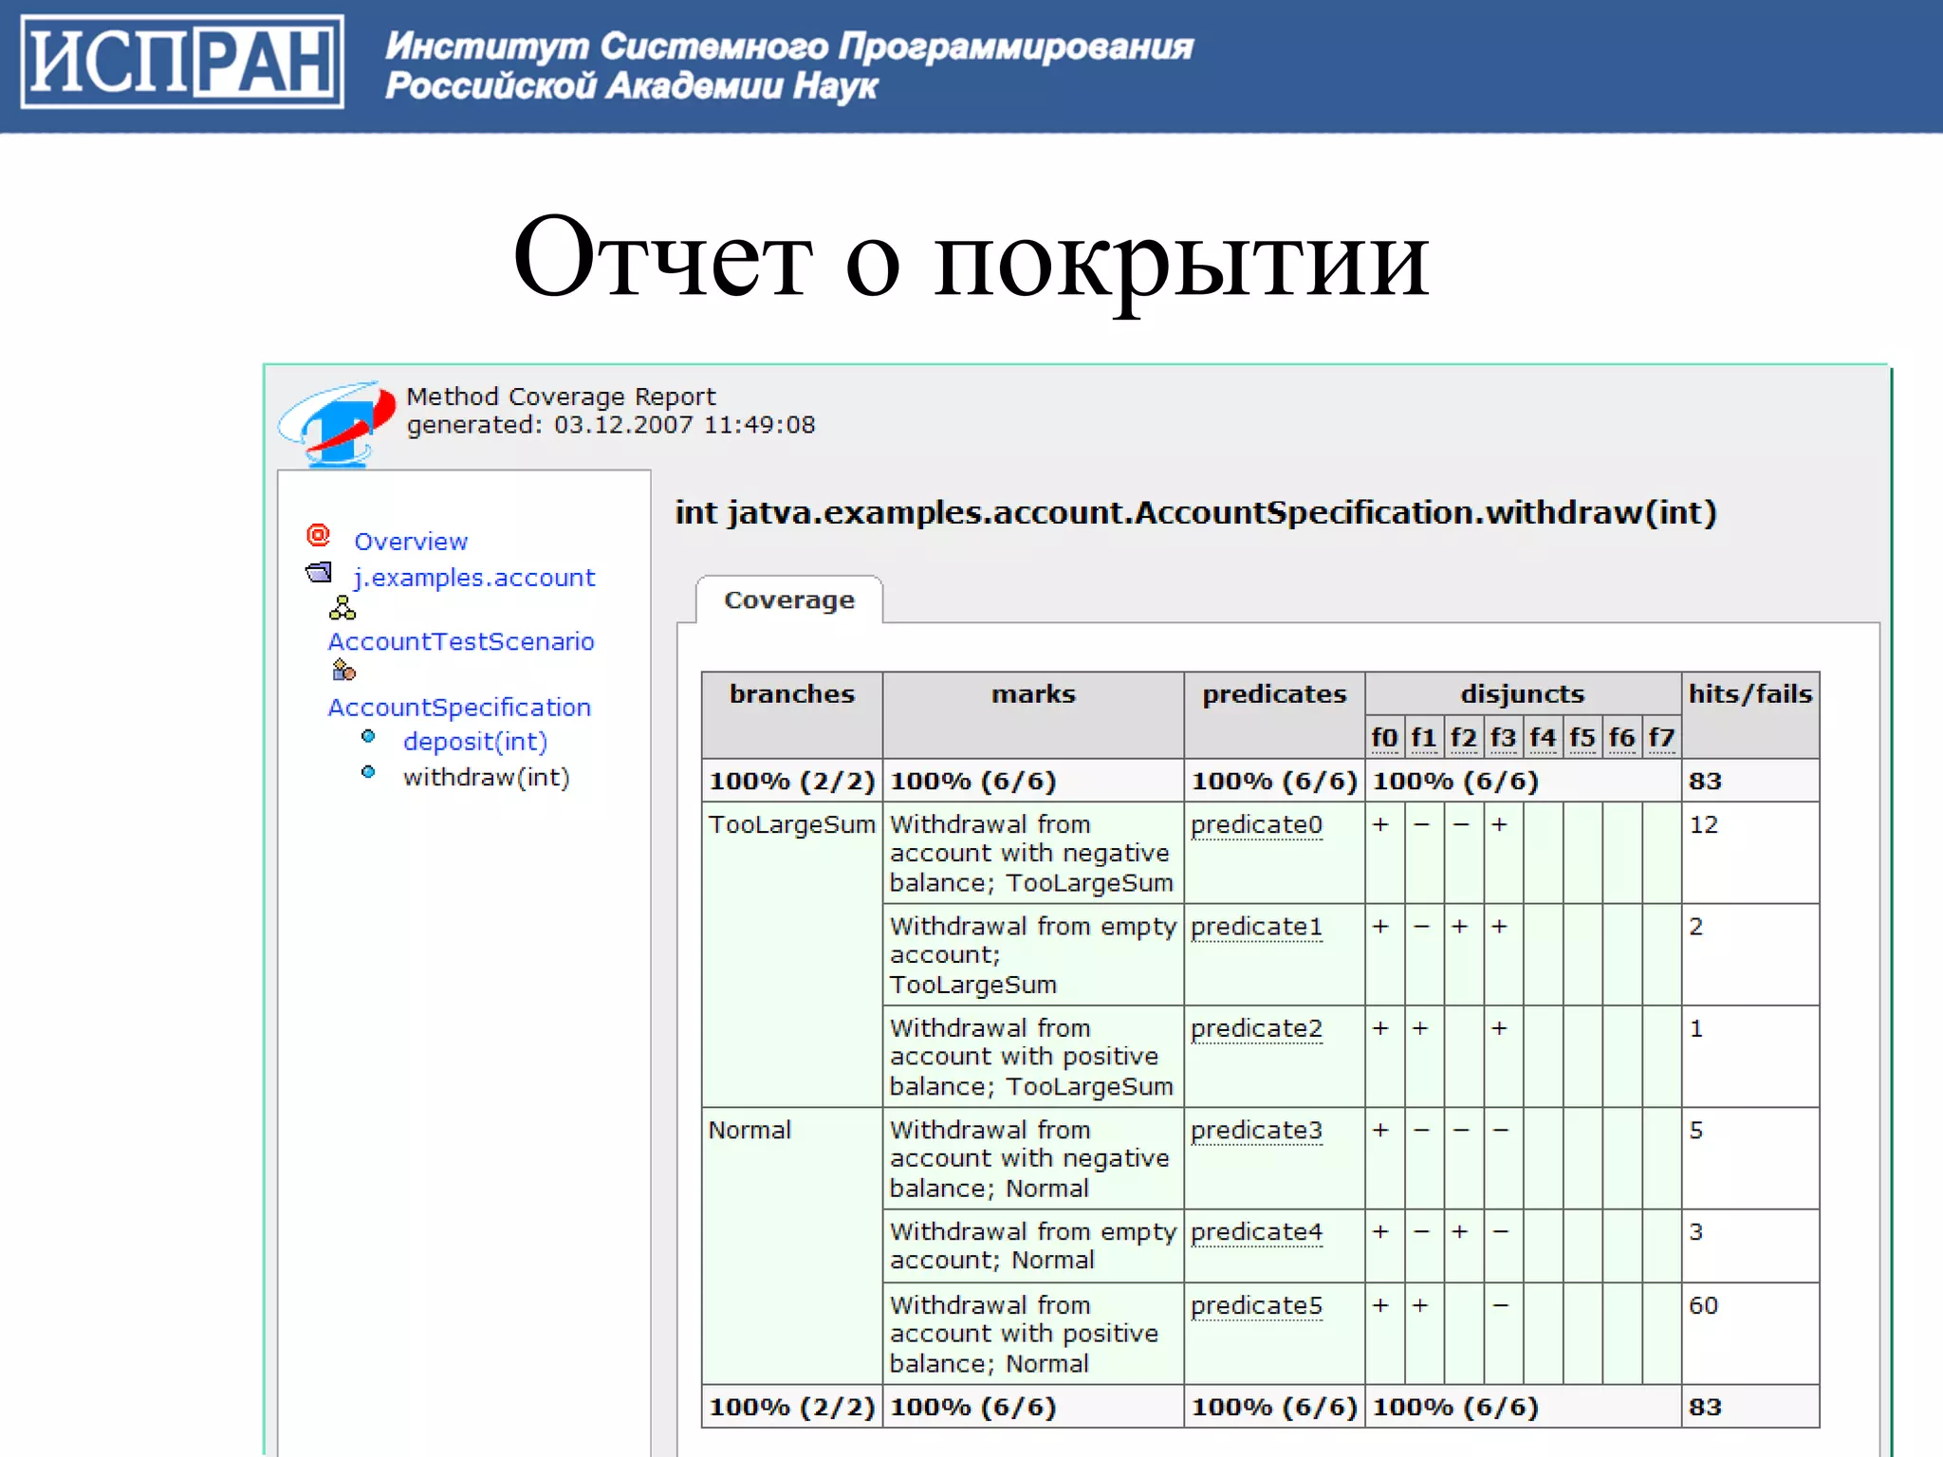1943x1457 pixels.
Task: Click 'account with positive balance; TooLargeSum' mark
Action: point(1031,1058)
